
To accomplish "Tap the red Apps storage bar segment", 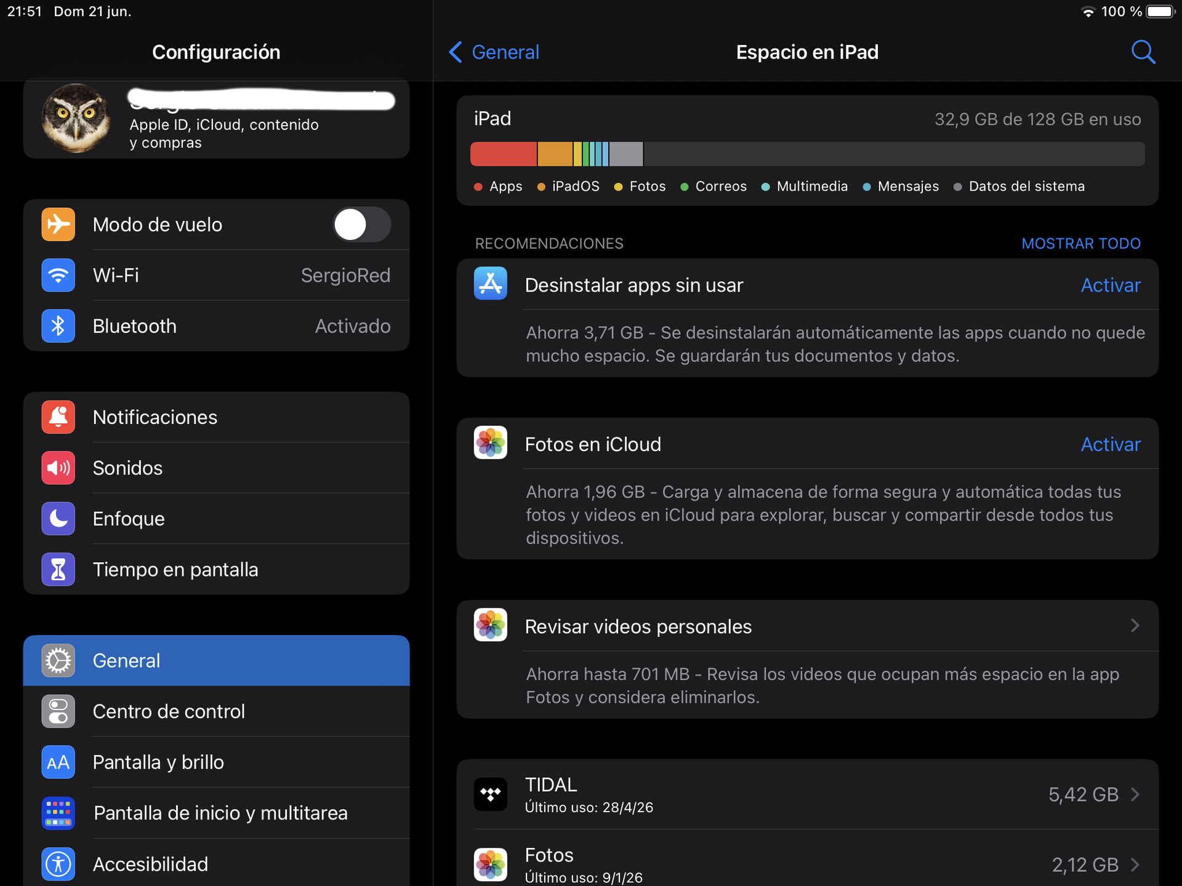I will point(504,154).
